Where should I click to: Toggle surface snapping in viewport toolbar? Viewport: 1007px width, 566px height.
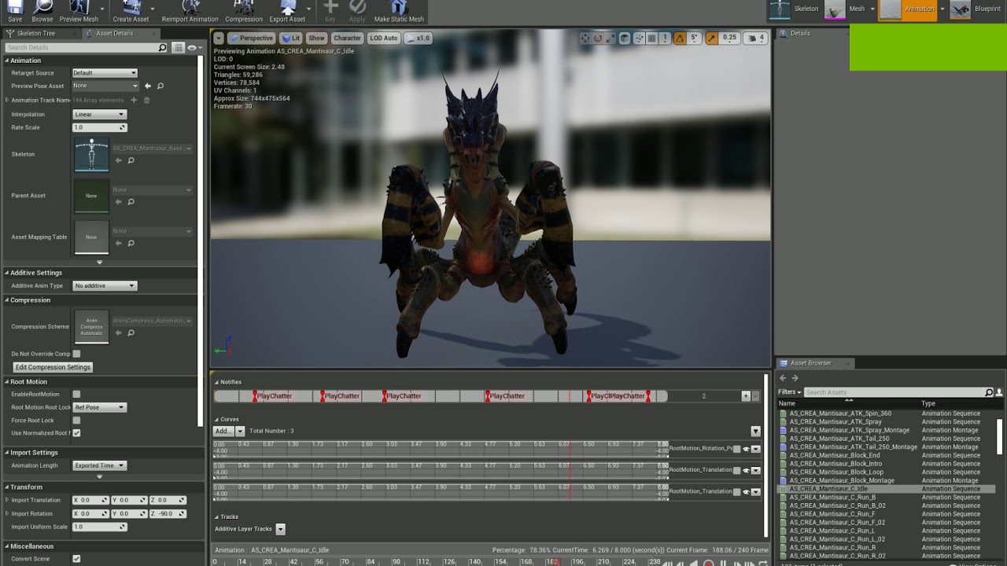638,38
